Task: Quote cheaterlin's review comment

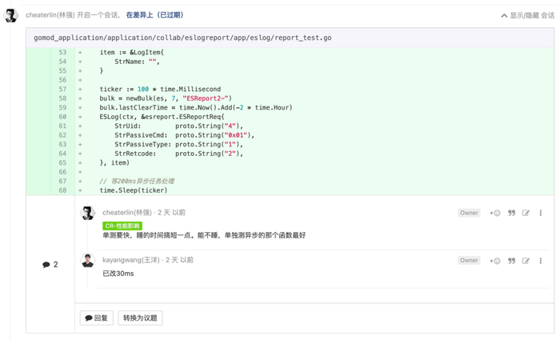Action: pos(511,214)
